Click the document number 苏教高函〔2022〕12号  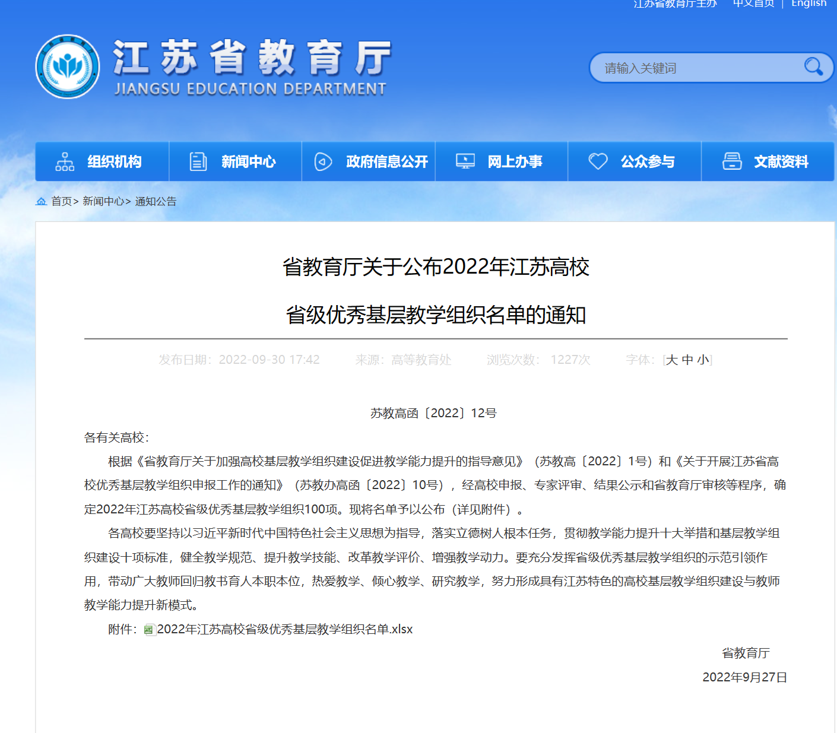[433, 413]
